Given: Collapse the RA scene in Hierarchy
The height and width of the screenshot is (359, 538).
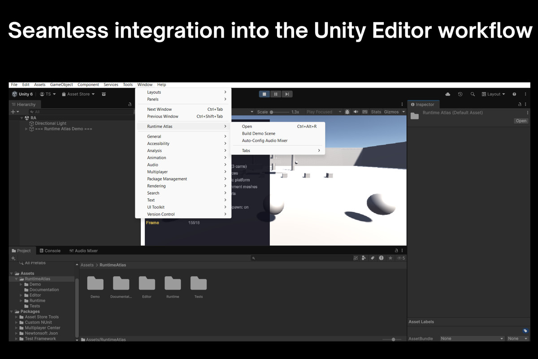Looking at the screenshot, I should point(22,118).
